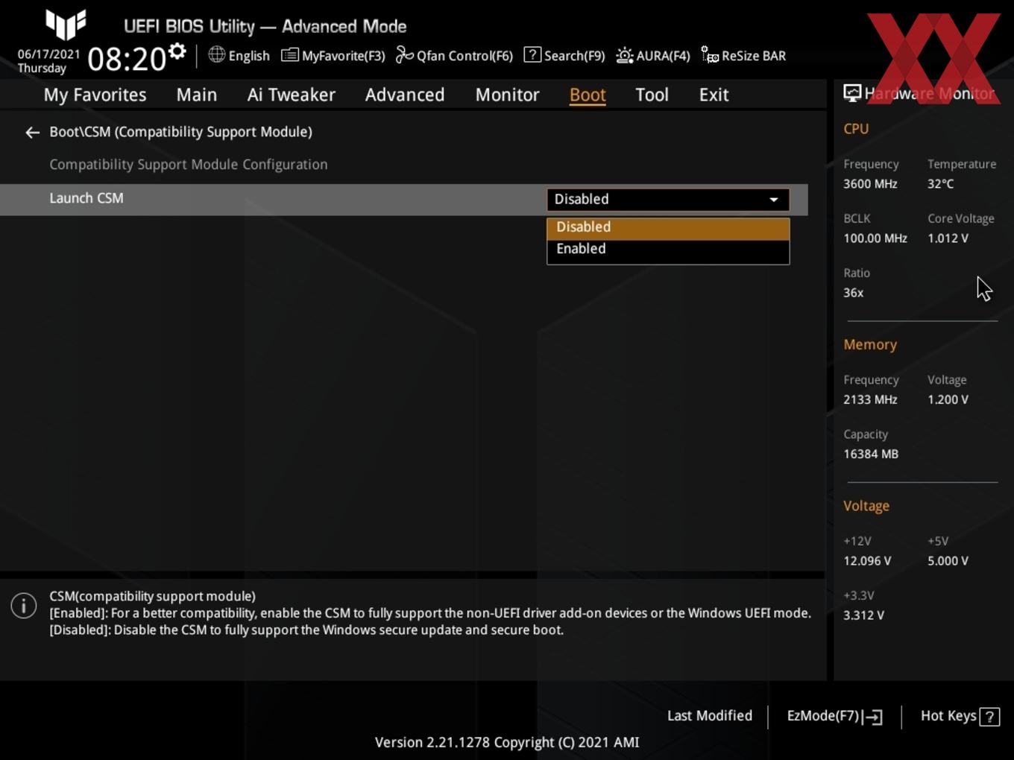Click the Version 2.21.1278 copyright text
Viewport: 1014px width, 760px height.
point(507,743)
